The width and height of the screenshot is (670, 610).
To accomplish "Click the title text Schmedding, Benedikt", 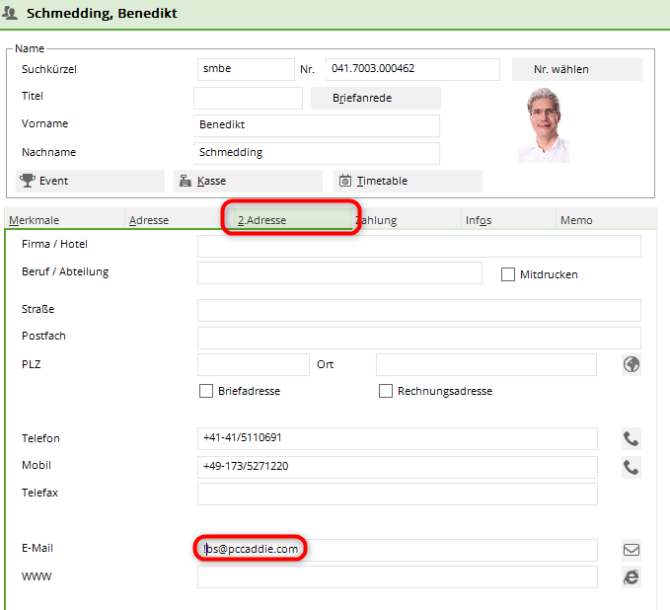I will [x=102, y=13].
